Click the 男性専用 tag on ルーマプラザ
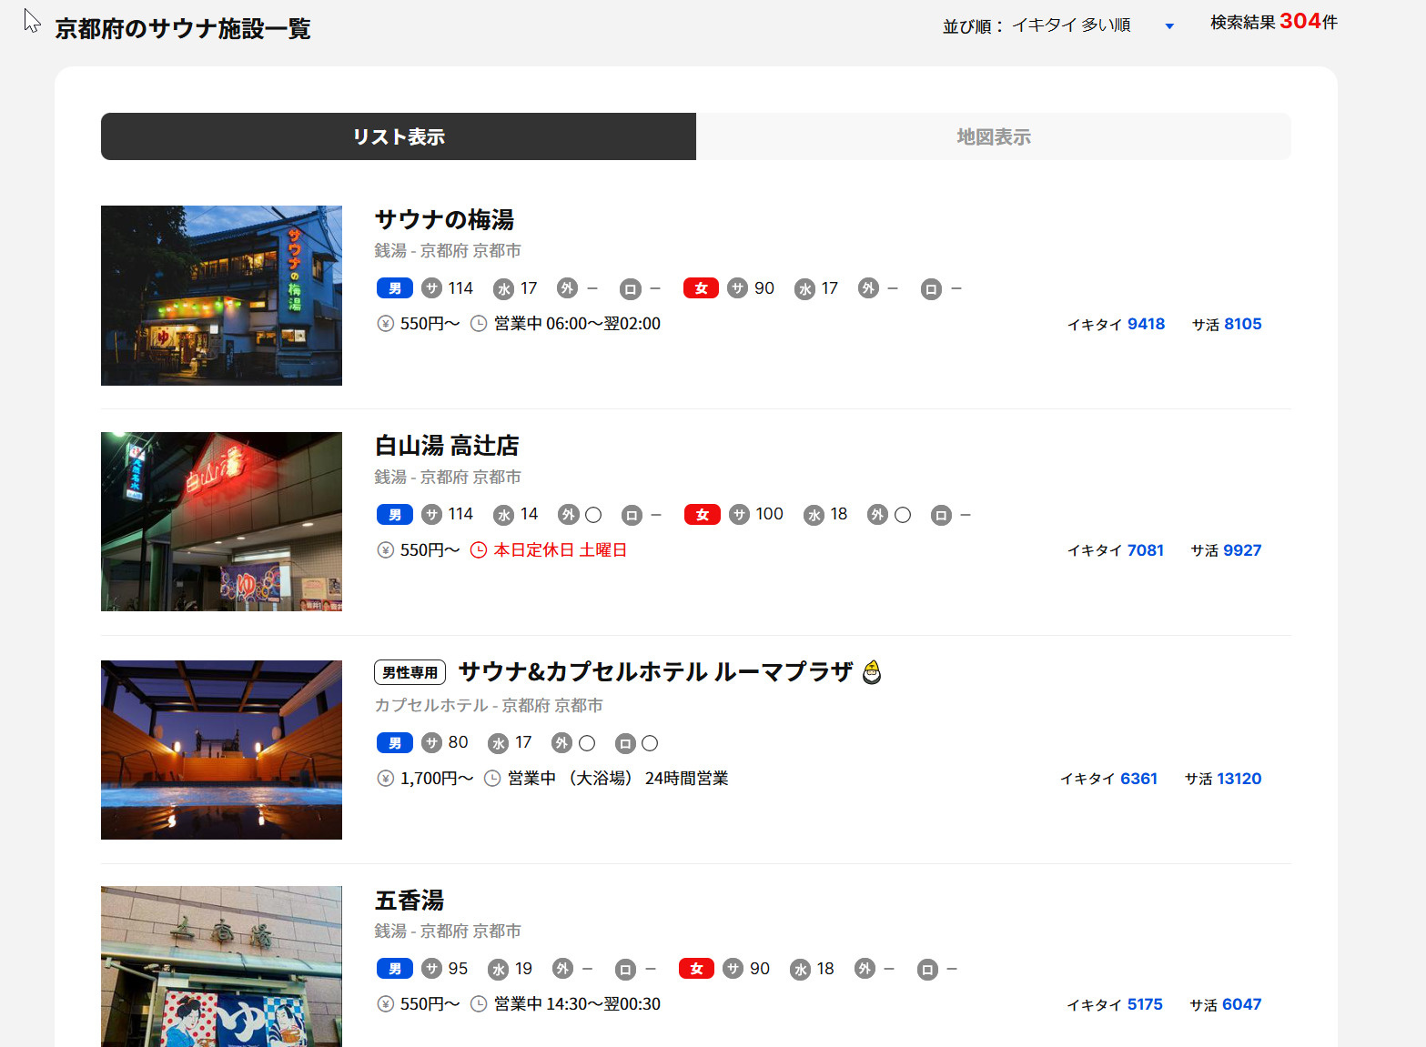This screenshot has width=1426, height=1047. (x=410, y=672)
